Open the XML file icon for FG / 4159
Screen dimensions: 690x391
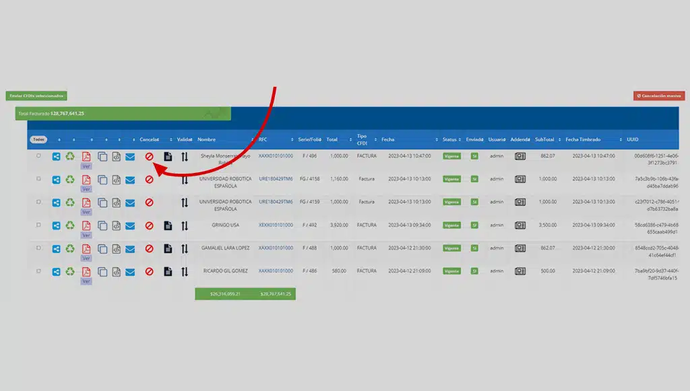(116, 203)
